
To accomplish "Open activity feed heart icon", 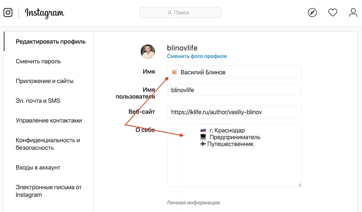I will coord(332,13).
